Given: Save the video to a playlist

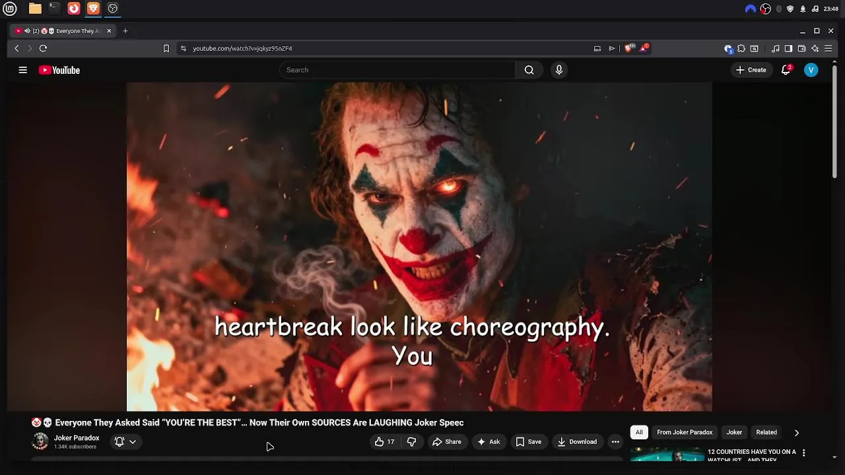Looking at the screenshot, I should [528, 442].
